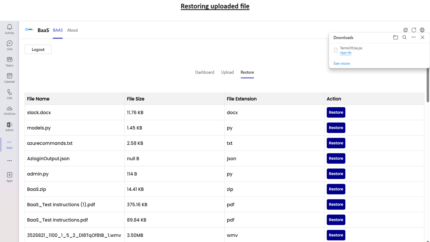Image resolution: width=430 pixels, height=242 pixels.
Task: Open the Activity bell icon
Action: 9,27
